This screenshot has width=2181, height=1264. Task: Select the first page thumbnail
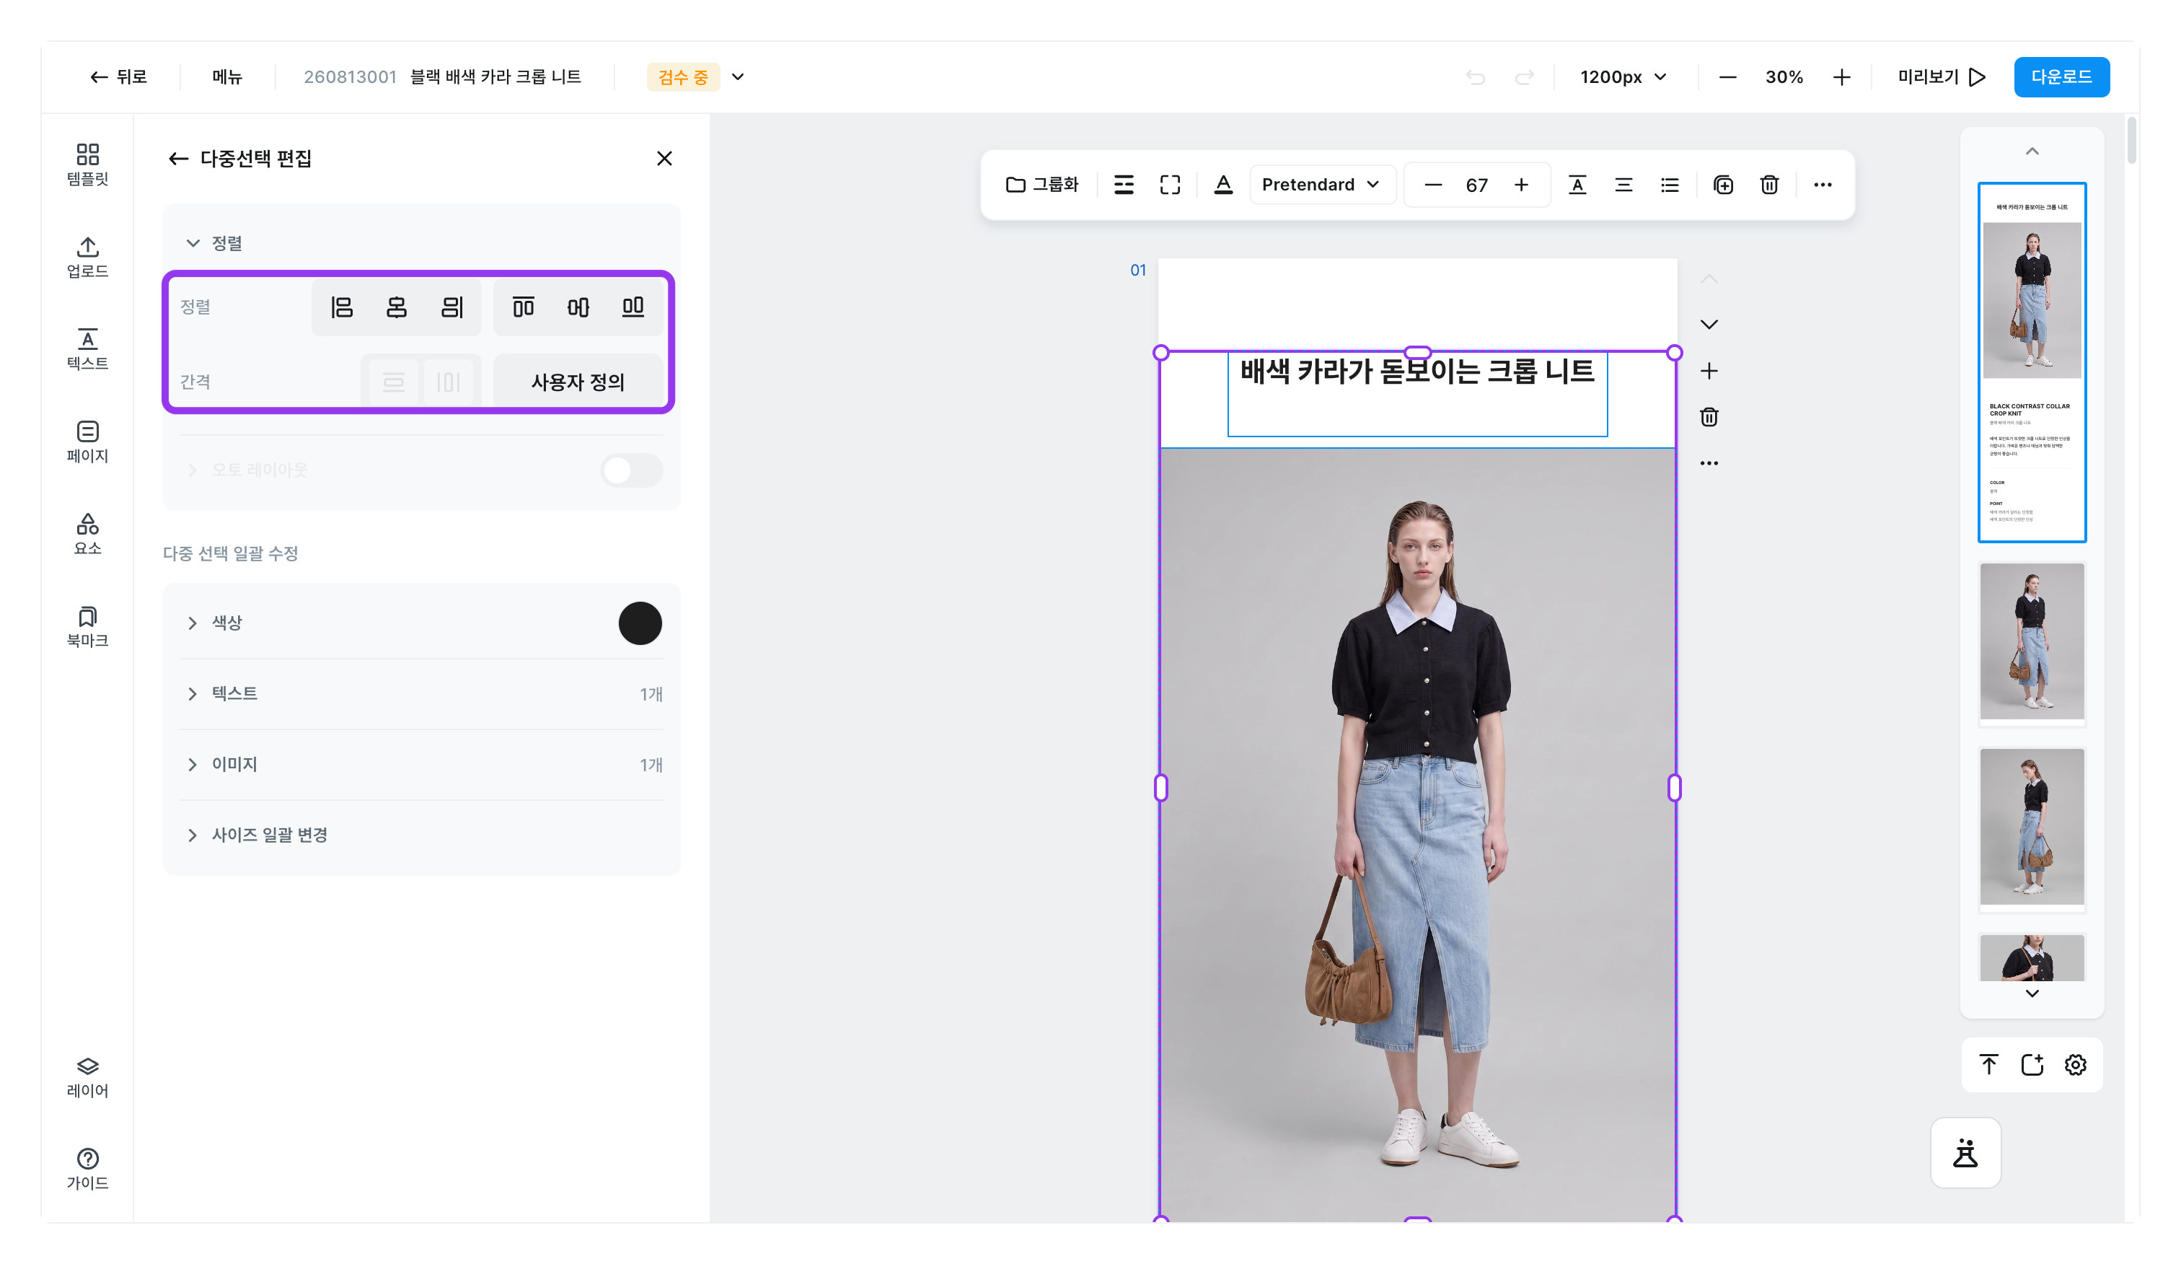pos(2031,362)
